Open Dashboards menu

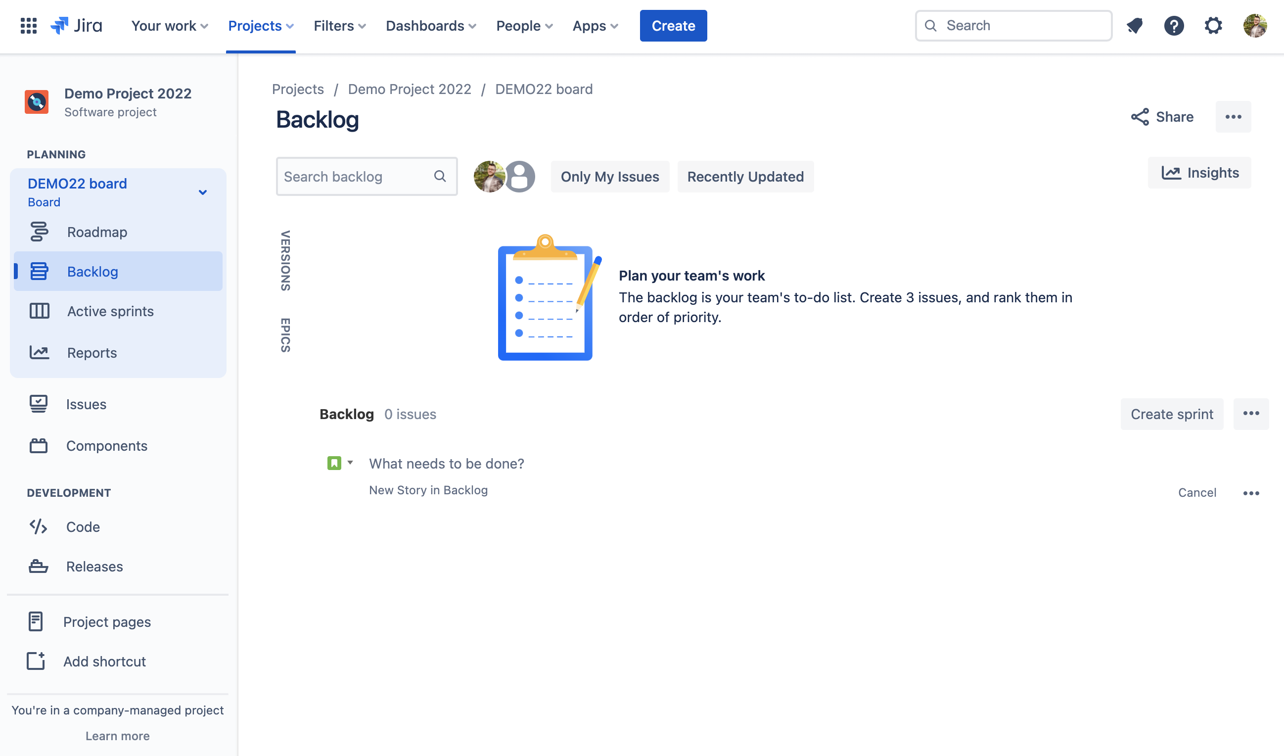click(431, 25)
